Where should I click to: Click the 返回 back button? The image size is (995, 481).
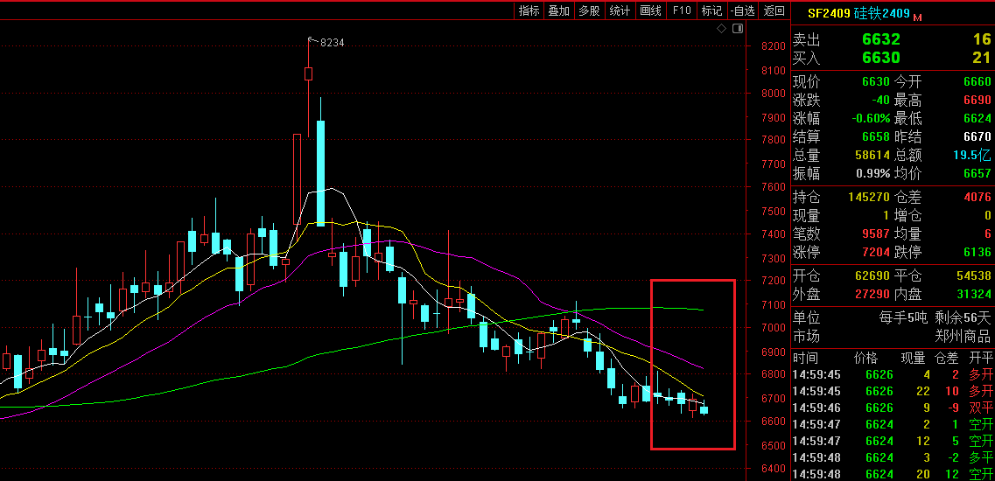[x=774, y=11]
